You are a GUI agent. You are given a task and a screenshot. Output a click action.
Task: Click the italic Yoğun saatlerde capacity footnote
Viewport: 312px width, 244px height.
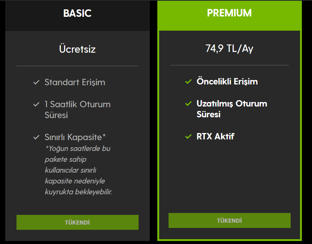(78, 170)
